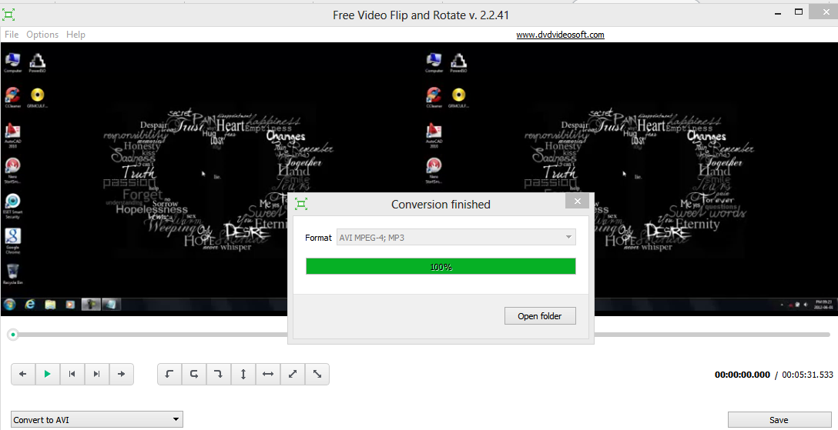Screen dimensions: 838x430
Task: Jump to the end with skip-to-end button
Action: [x=97, y=374]
